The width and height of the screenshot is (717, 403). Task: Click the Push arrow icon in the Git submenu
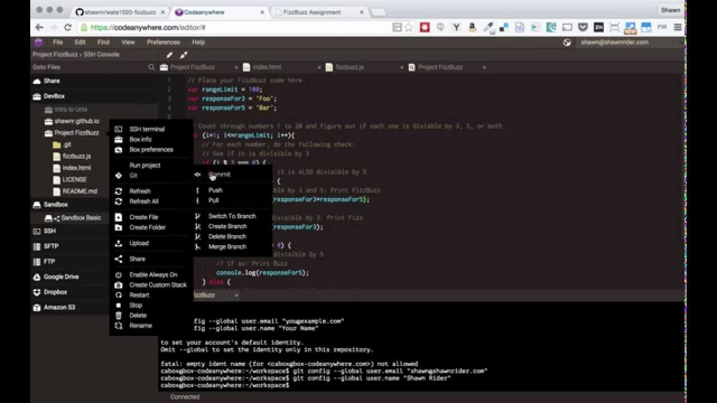[197, 190]
